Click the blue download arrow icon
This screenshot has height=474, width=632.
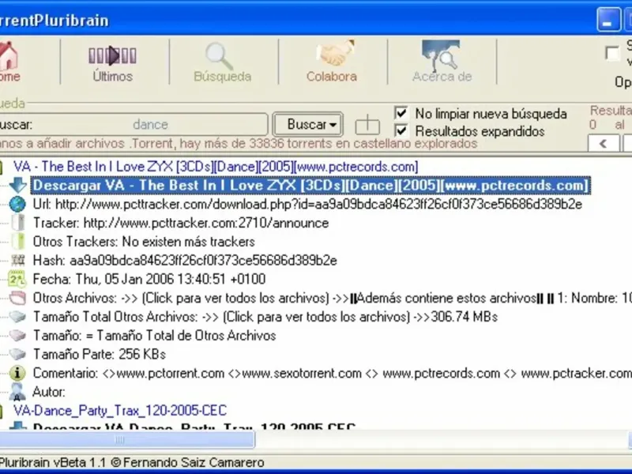coord(17,185)
